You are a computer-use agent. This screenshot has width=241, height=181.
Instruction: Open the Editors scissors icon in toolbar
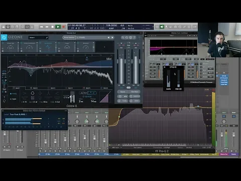click(x=32, y=27)
